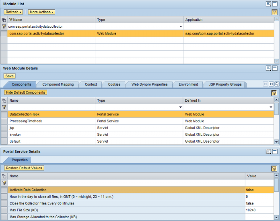Toggle the Properties table filter icon
This screenshot has height=221, width=280.
(274, 168)
